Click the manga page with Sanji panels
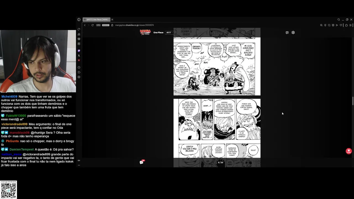Viewport: 354px width, 199px height. [217, 133]
